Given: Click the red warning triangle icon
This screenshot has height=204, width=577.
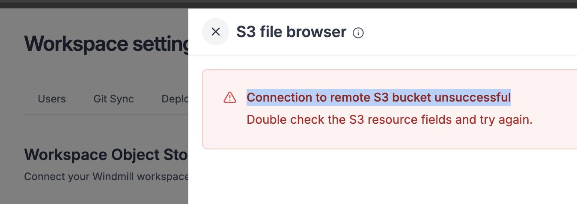Looking at the screenshot, I should coord(230,98).
